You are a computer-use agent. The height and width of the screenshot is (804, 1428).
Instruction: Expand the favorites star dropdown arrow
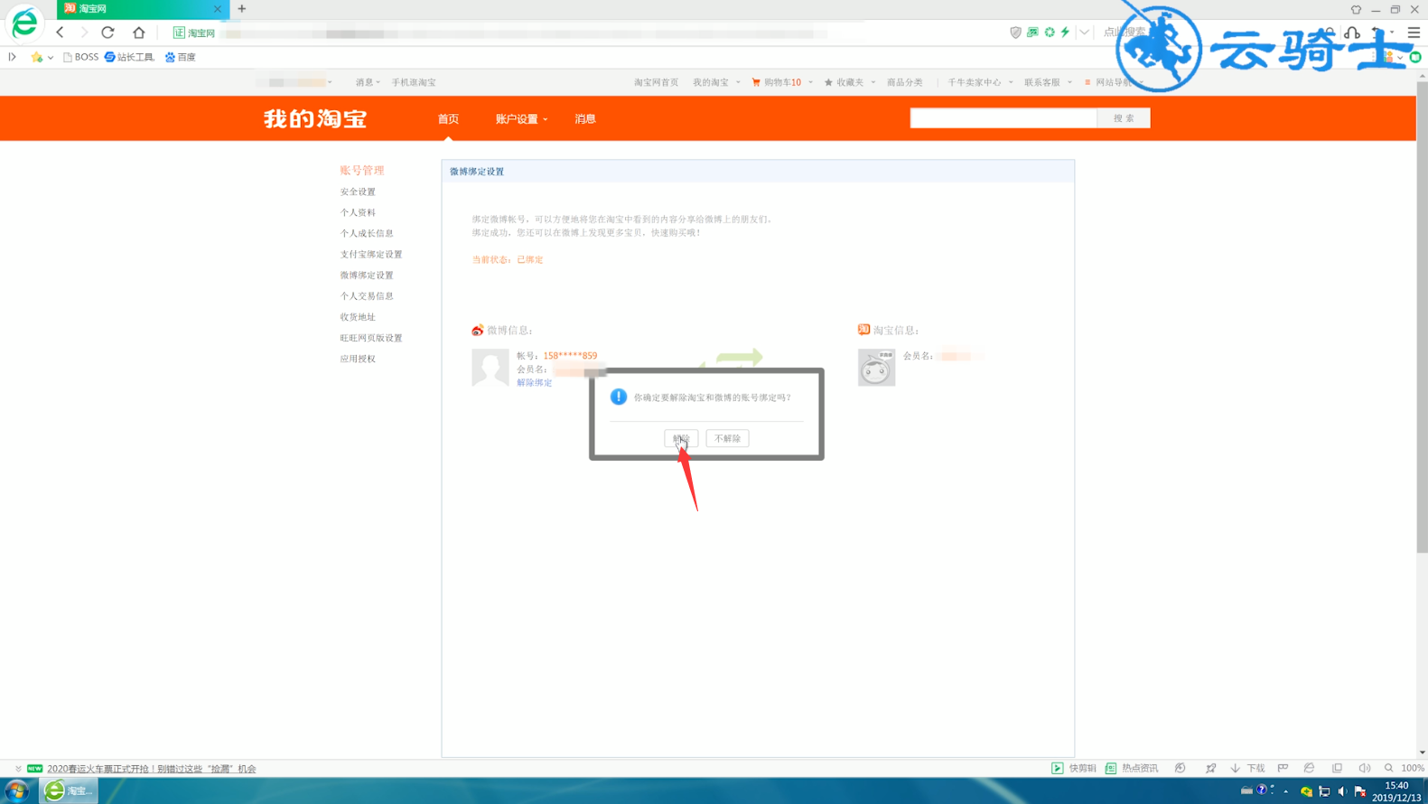51,58
